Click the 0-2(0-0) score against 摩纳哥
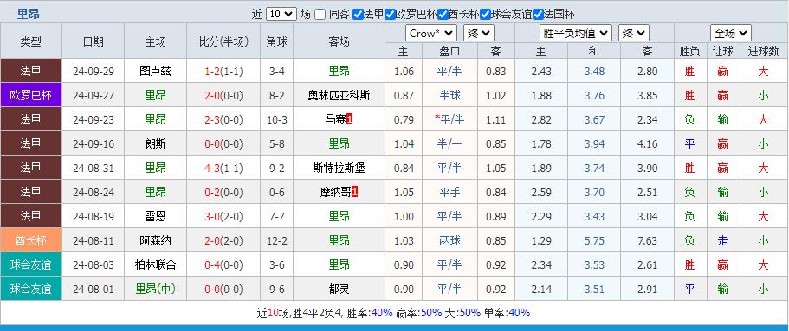 (223, 192)
